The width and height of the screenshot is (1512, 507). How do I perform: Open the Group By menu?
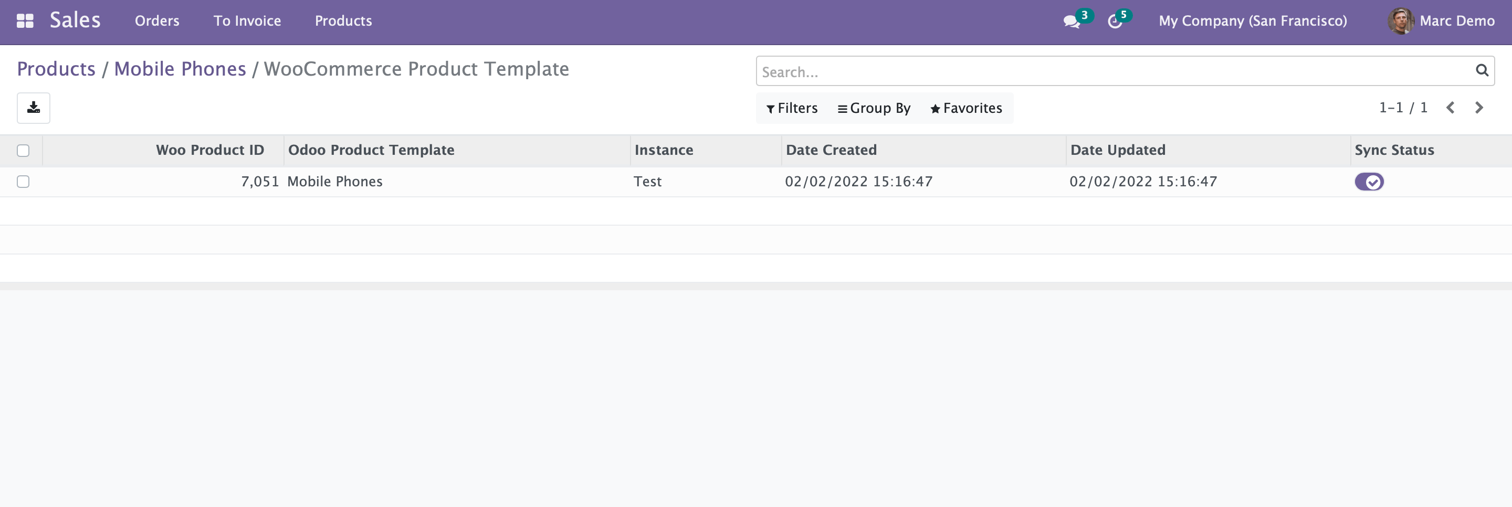click(x=874, y=108)
